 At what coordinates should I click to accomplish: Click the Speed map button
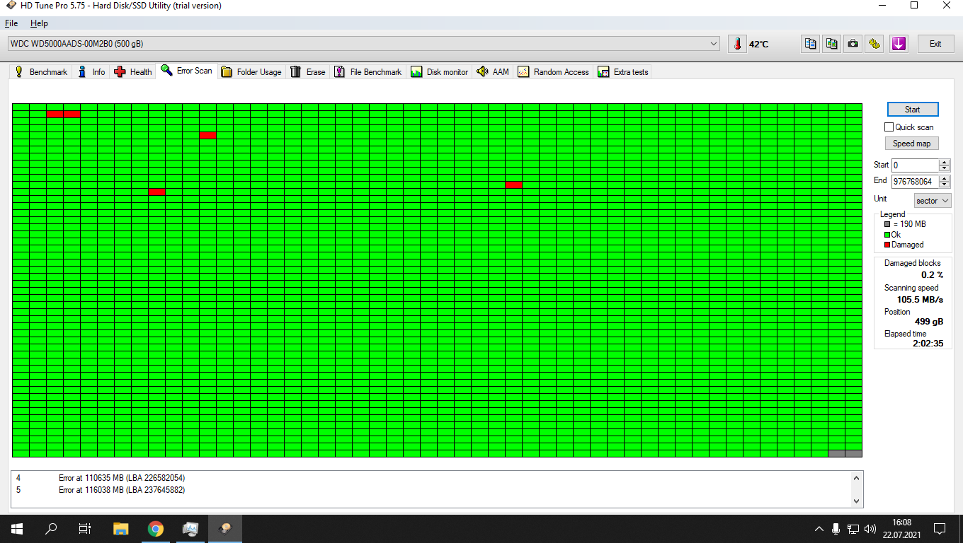coord(911,144)
